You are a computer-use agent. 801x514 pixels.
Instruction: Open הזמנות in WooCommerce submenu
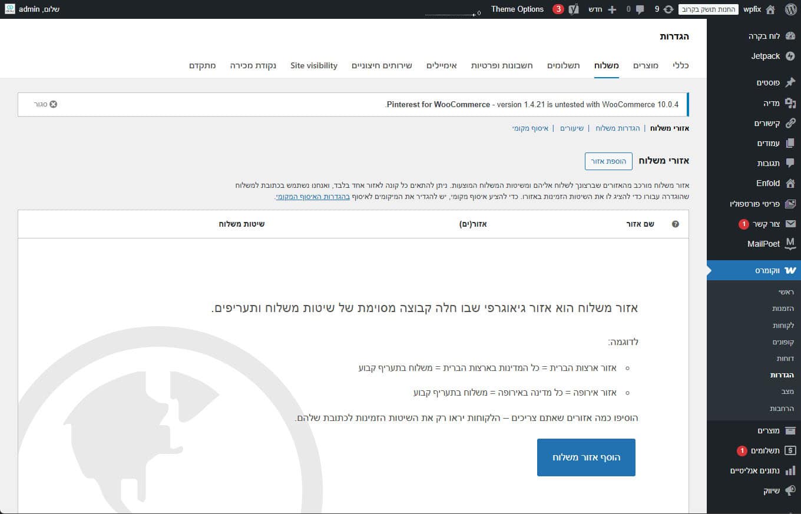click(x=783, y=309)
